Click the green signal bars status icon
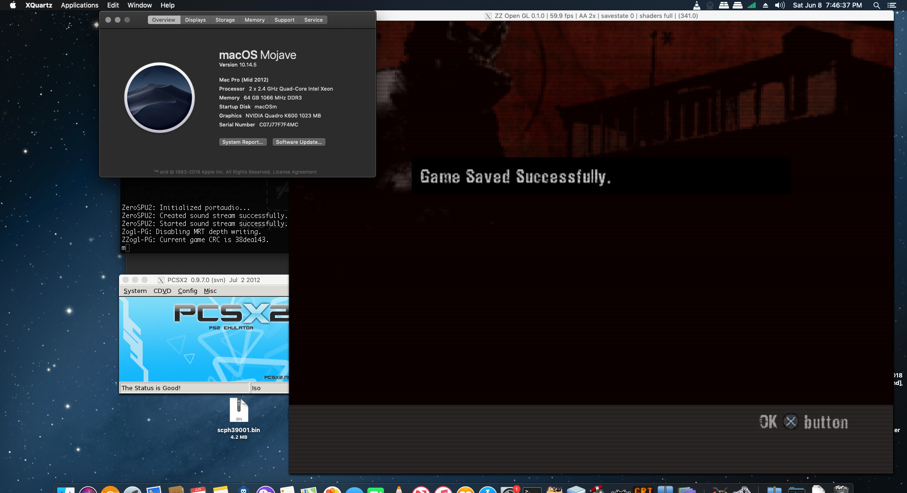The image size is (907, 493). click(x=752, y=5)
